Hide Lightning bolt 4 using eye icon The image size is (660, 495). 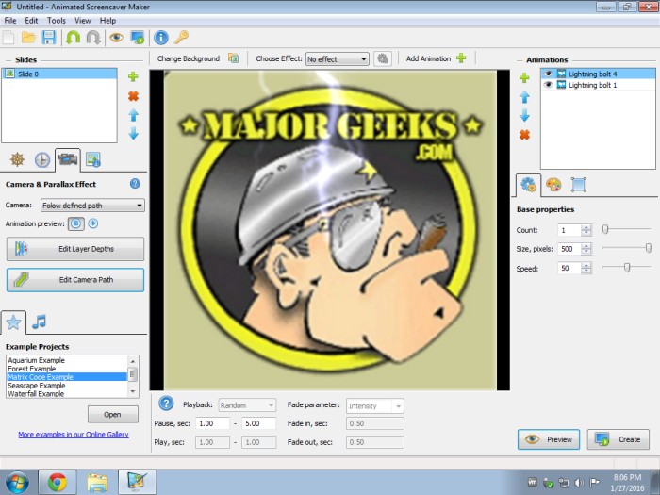click(548, 74)
